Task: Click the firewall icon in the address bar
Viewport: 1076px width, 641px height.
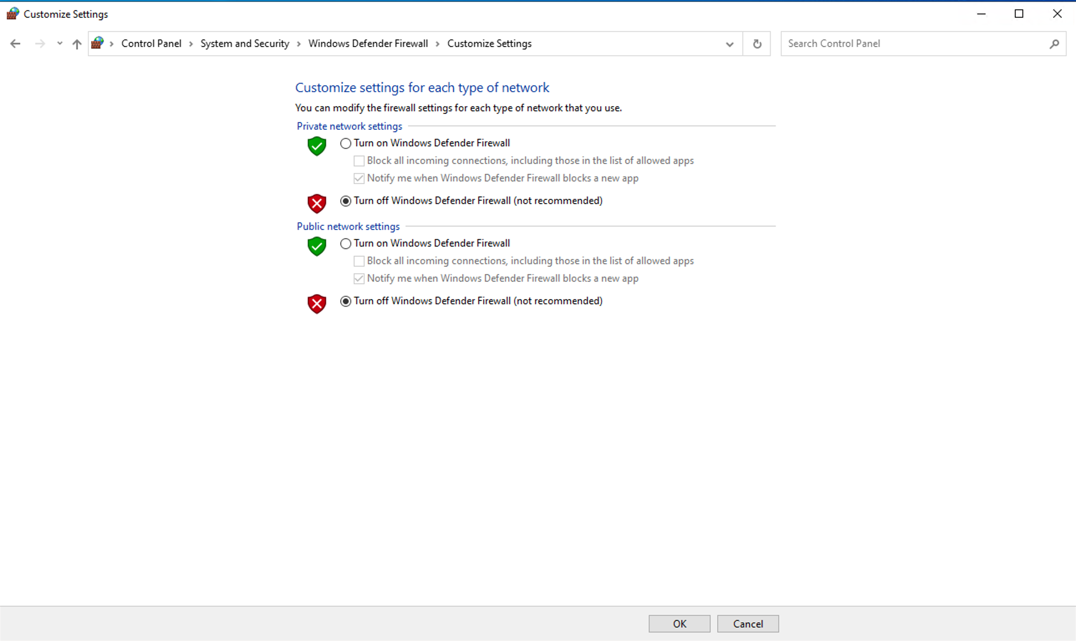Action: point(98,43)
